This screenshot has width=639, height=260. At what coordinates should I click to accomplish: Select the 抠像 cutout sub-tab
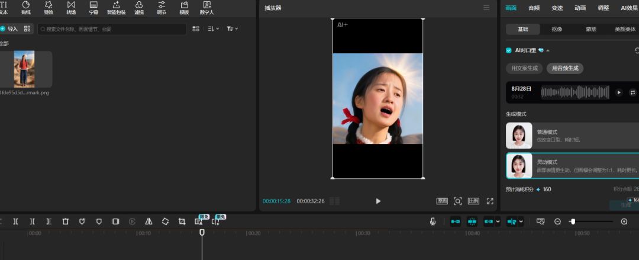(x=557, y=29)
